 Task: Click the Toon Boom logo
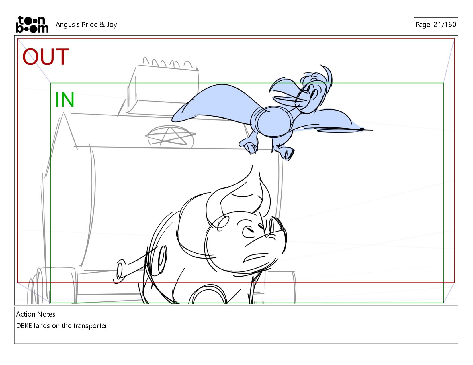point(32,24)
